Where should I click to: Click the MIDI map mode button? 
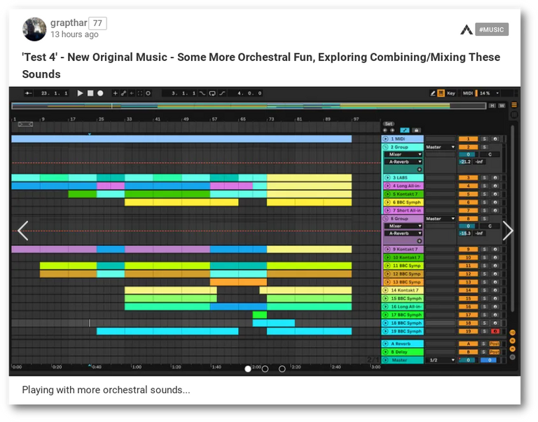coord(468,93)
